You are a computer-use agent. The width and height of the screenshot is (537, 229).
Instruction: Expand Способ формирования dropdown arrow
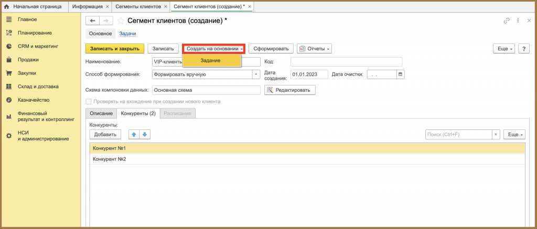tap(256, 74)
